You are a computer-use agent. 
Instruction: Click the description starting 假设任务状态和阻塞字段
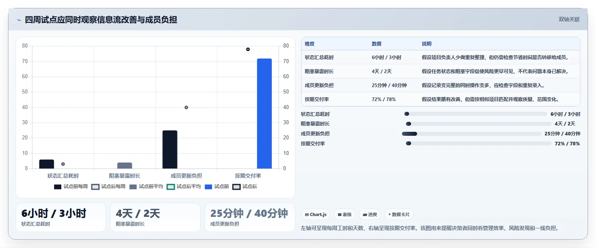495,71
